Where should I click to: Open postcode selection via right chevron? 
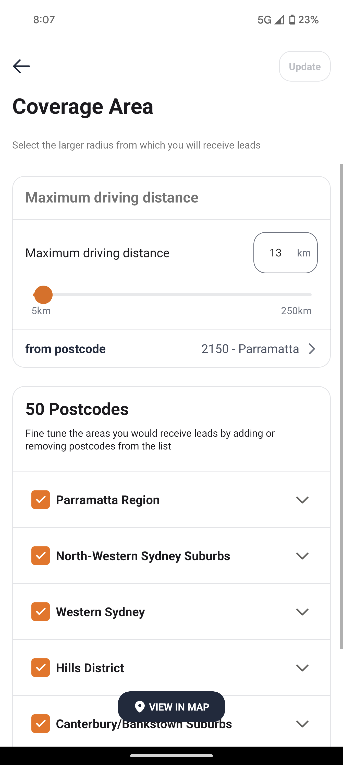pos(312,349)
